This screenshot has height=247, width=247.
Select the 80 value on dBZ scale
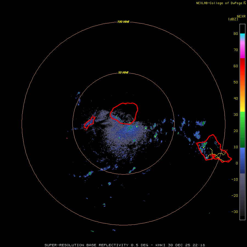(236, 33)
